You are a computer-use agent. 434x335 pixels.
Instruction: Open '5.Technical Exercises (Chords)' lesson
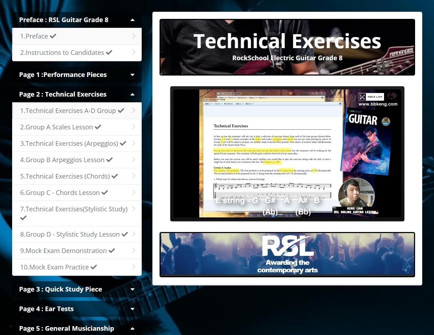(77, 176)
